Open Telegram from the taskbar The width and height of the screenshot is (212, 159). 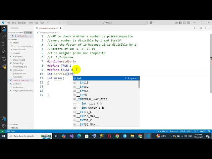(125, 136)
